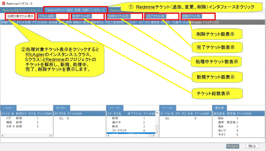Select the バージョン panel tab
This screenshot has width=266, height=151.
coord(168,108)
